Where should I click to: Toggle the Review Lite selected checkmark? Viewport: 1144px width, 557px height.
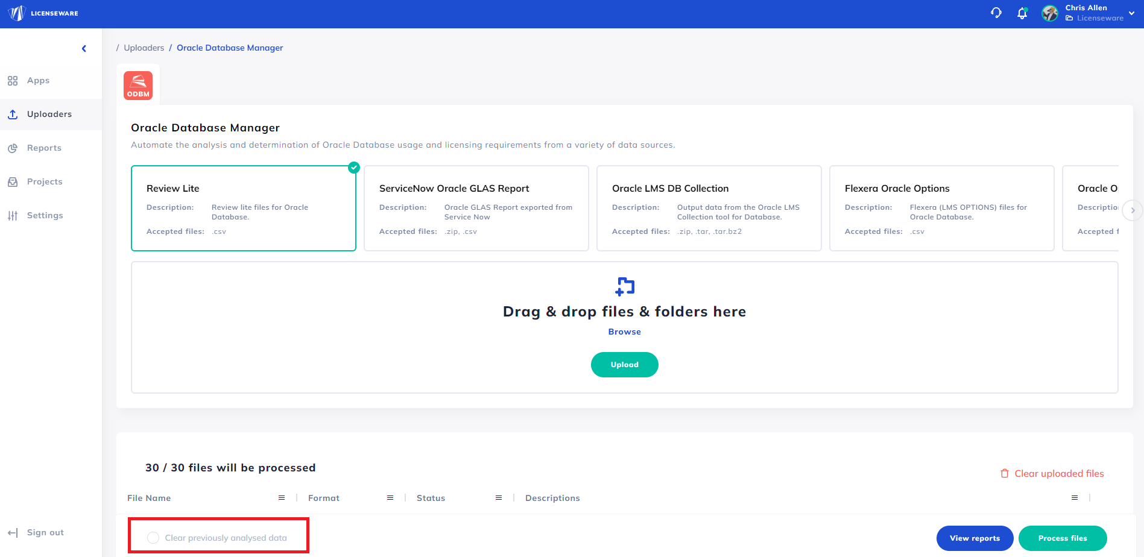click(354, 168)
